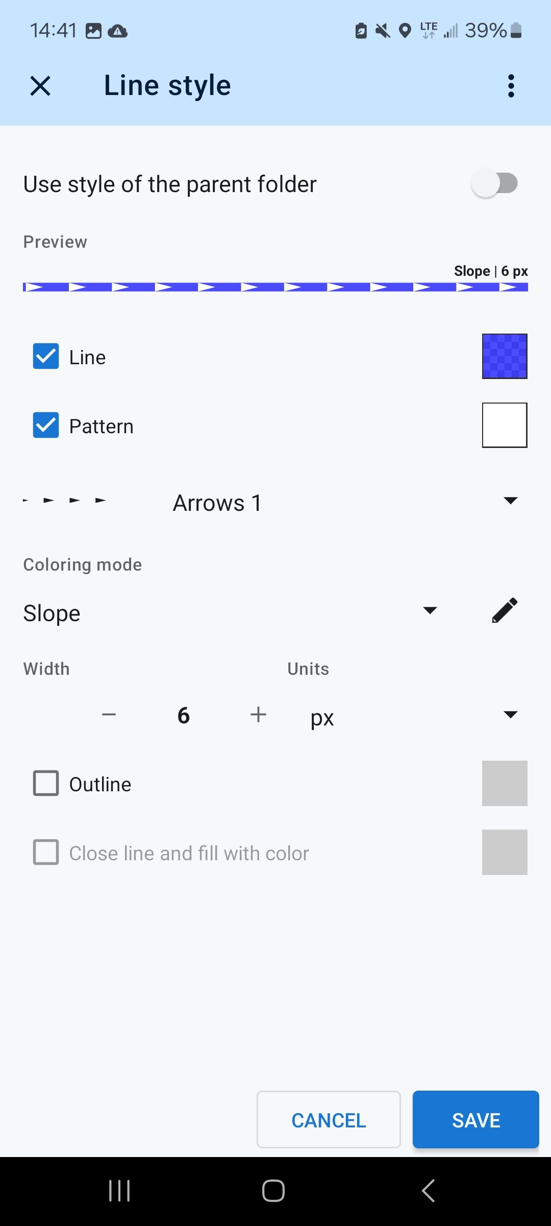Open the three-dot overflow menu
The height and width of the screenshot is (1226, 551).
click(x=511, y=86)
